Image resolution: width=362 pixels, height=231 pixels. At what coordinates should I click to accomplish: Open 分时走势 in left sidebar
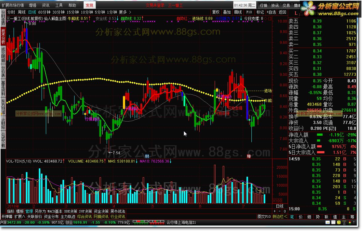point(3,18)
